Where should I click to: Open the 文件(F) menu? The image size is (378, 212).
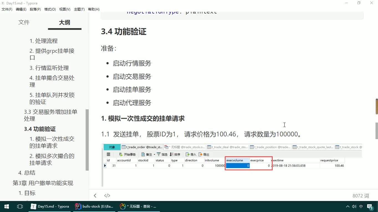[7, 9]
